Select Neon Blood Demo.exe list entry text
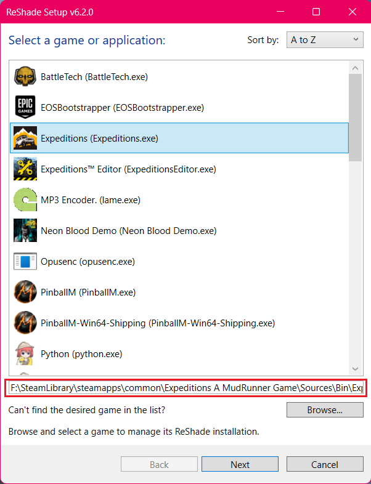 pyautogui.click(x=129, y=230)
